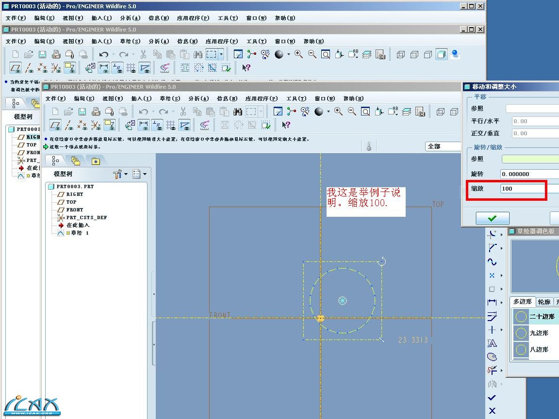Screen dimensions: 559x419
Task: Click the Zoom Out magnifier in front window
Action: (352, 112)
